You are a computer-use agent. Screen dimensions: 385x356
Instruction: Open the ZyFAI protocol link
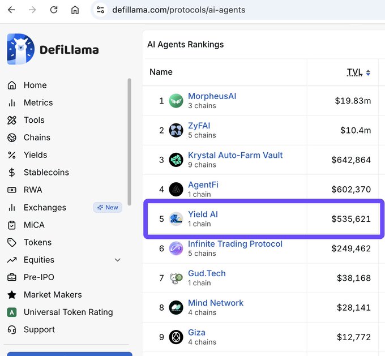click(199, 126)
